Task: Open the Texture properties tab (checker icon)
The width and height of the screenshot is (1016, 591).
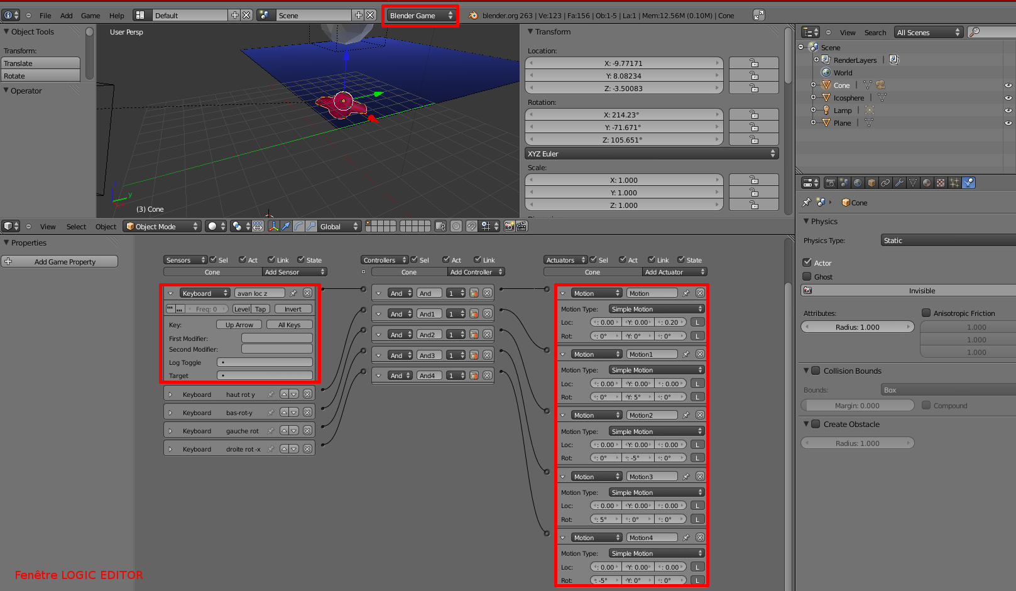Action: tap(941, 183)
